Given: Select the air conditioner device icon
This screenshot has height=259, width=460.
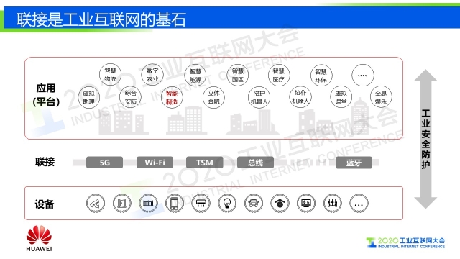Looking at the screenshot, I should 201,203.
